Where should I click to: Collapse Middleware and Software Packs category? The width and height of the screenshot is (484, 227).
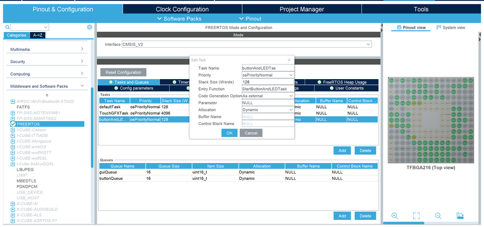[82, 86]
